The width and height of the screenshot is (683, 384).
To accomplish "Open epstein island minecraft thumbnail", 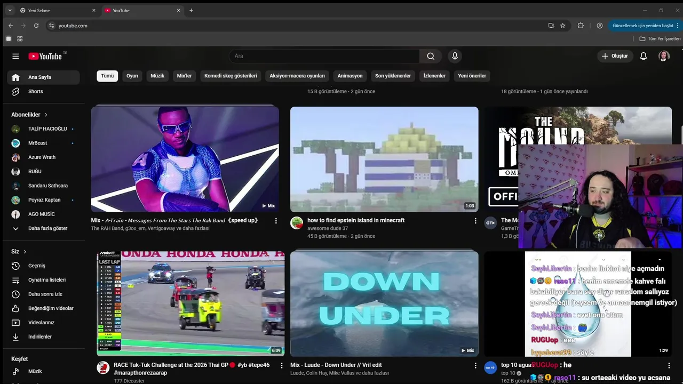I will click(x=384, y=159).
